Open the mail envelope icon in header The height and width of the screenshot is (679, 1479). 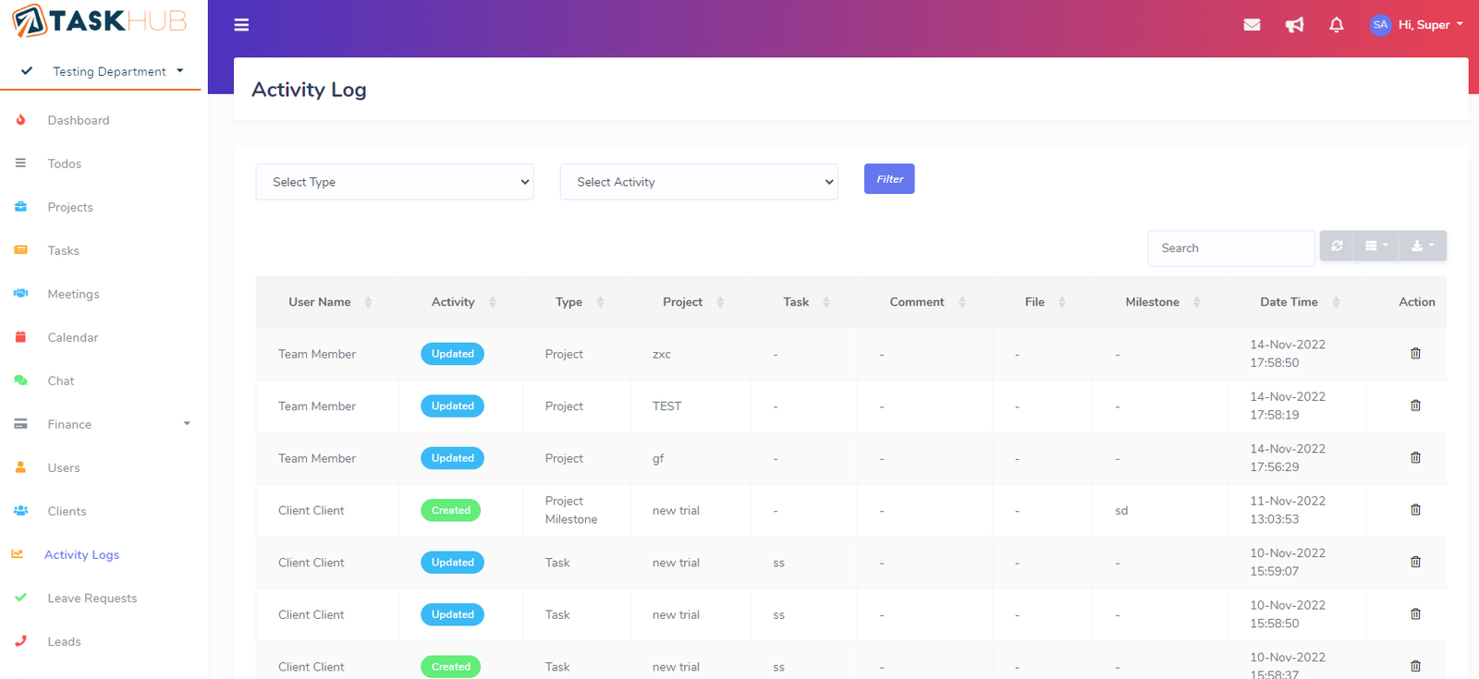[x=1252, y=25]
